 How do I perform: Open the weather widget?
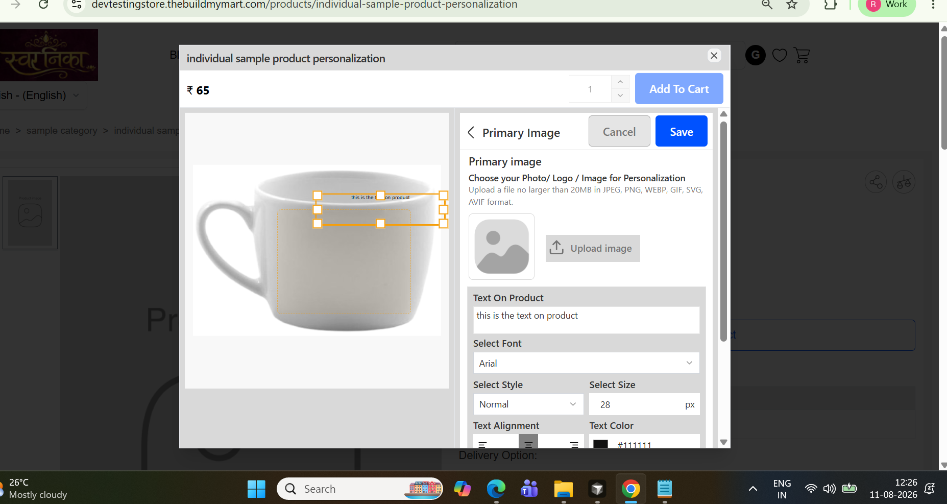point(34,489)
